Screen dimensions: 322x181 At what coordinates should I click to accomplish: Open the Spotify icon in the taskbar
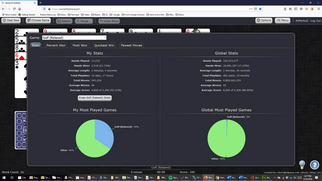point(170,178)
